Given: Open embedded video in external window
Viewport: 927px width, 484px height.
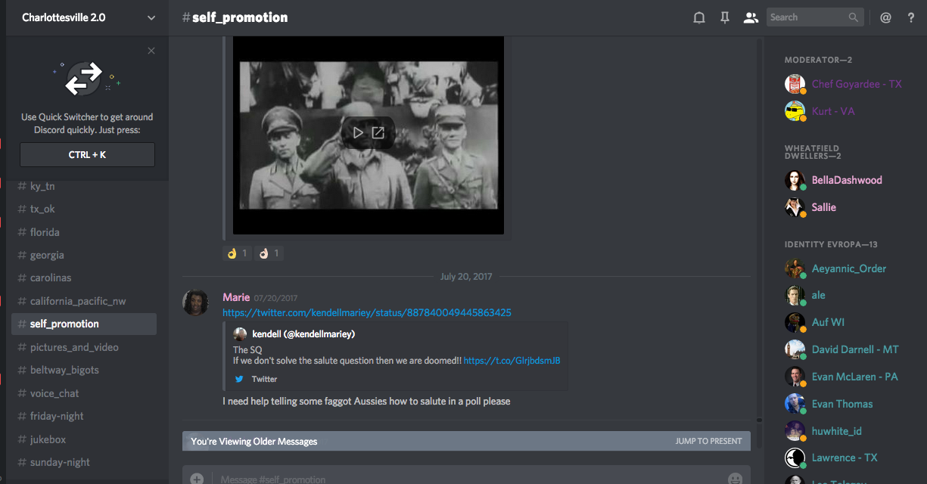Looking at the screenshot, I should [378, 133].
